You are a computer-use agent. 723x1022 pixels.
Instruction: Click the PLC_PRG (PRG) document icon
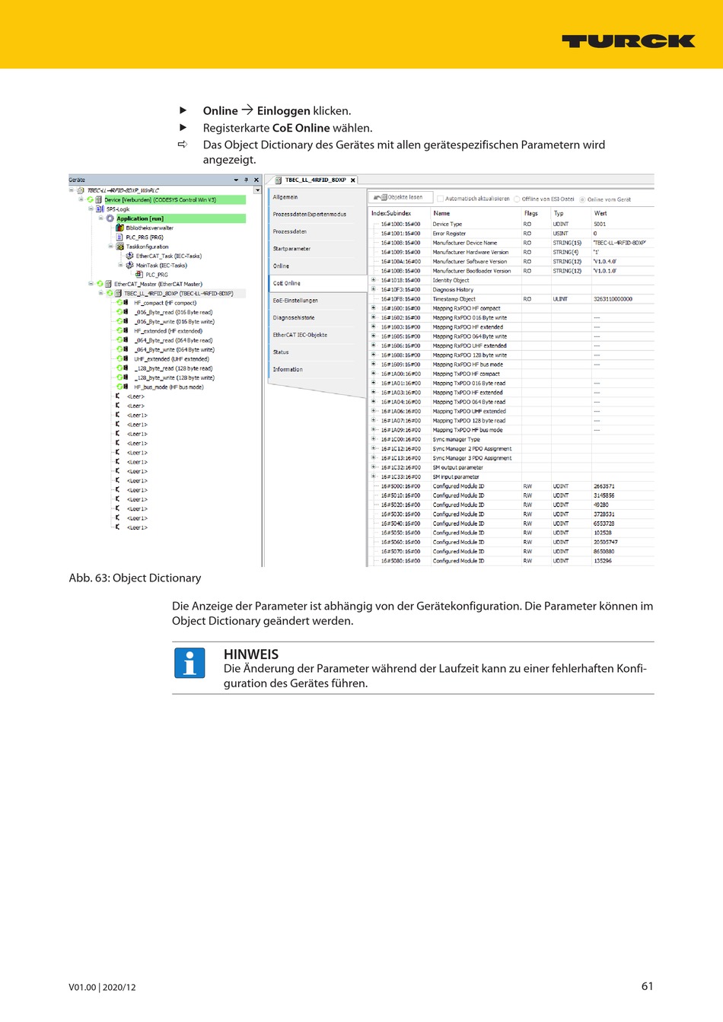click(x=119, y=237)
